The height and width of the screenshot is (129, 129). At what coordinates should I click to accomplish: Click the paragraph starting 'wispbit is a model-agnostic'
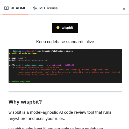[x=60, y=116]
